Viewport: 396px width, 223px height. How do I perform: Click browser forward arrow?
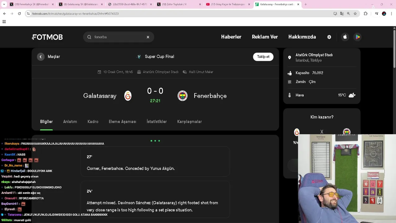(x=12, y=14)
